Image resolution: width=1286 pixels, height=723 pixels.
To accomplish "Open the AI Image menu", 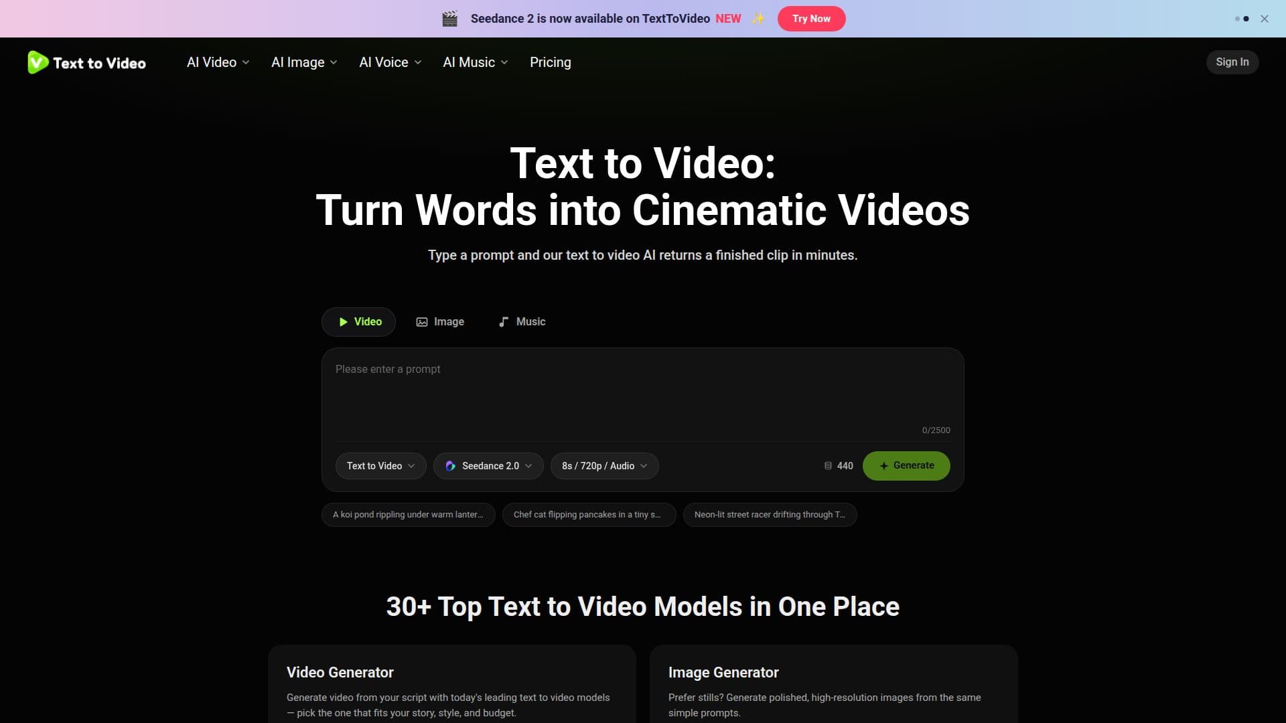I will pos(304,62).
